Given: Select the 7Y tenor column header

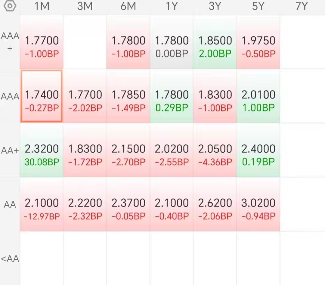Looking at the screenshot, I should click(301, 6).
